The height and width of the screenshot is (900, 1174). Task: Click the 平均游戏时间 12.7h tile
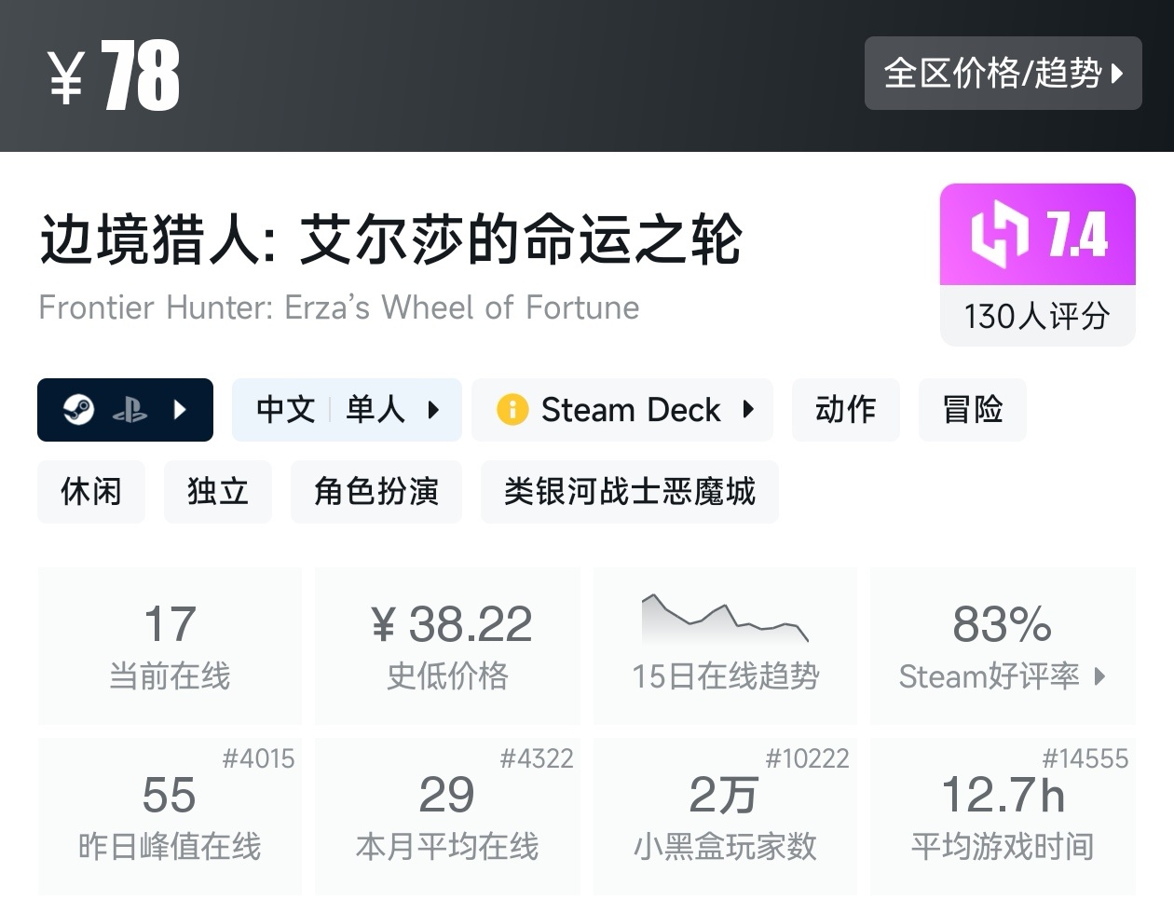pyautogui.click(x=1003, y=815)
